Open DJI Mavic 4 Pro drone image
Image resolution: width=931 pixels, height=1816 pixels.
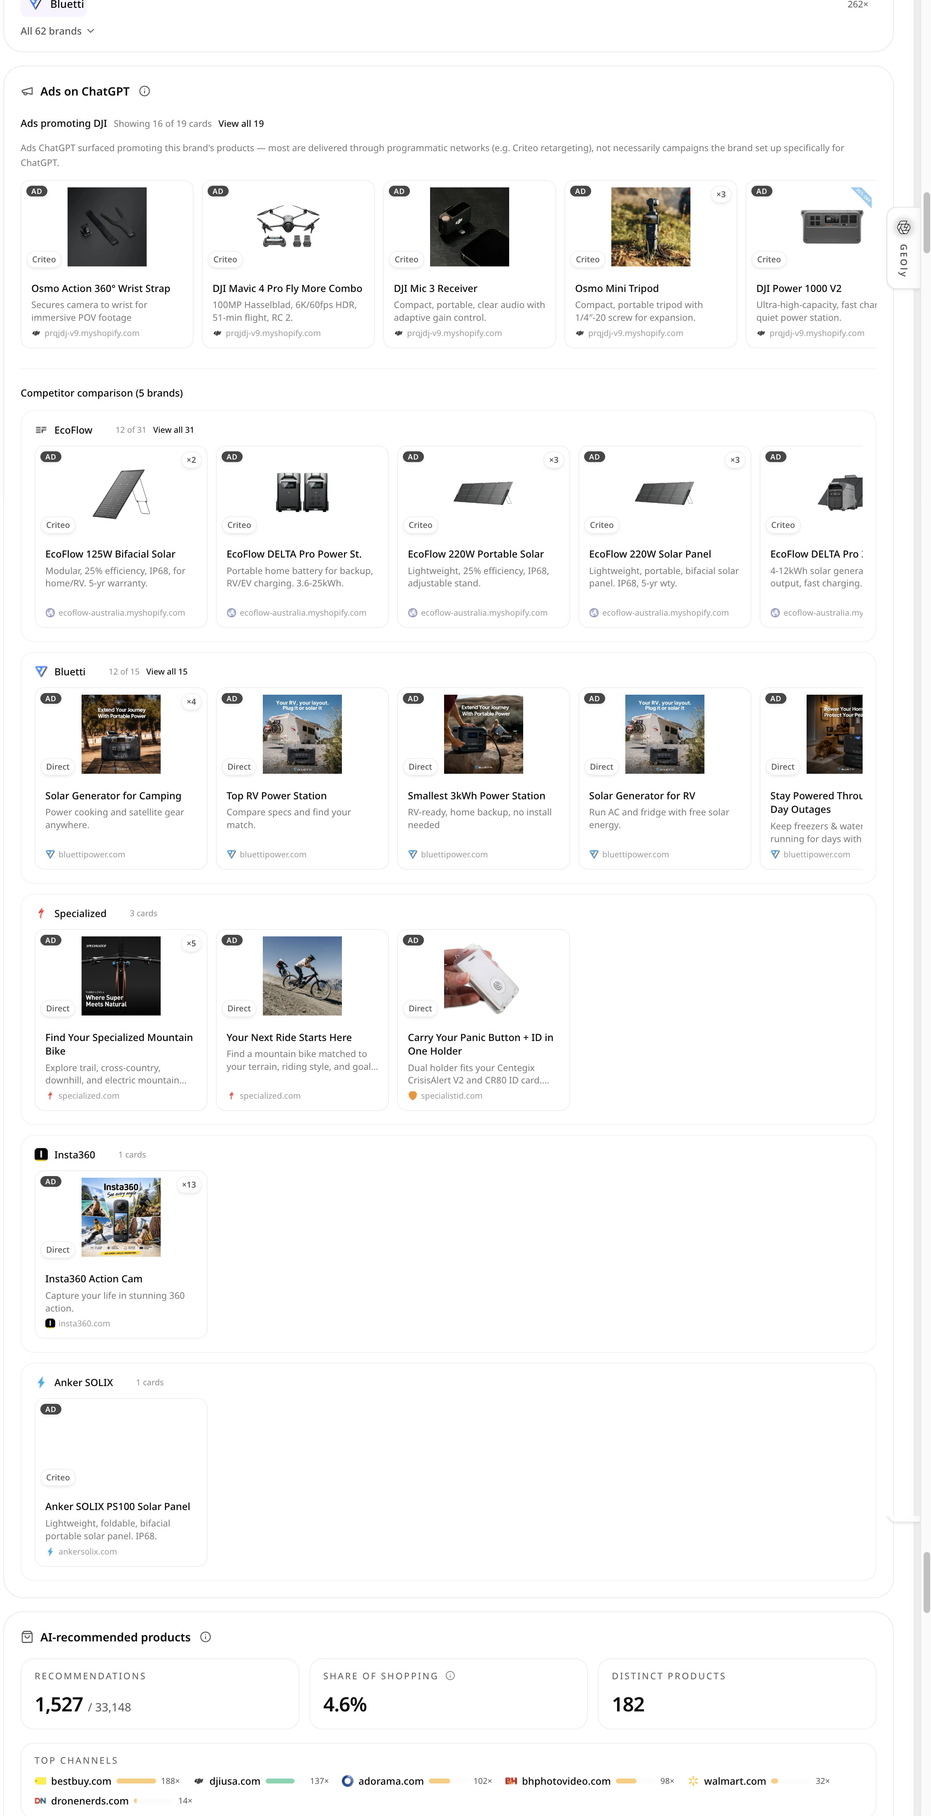288,227
